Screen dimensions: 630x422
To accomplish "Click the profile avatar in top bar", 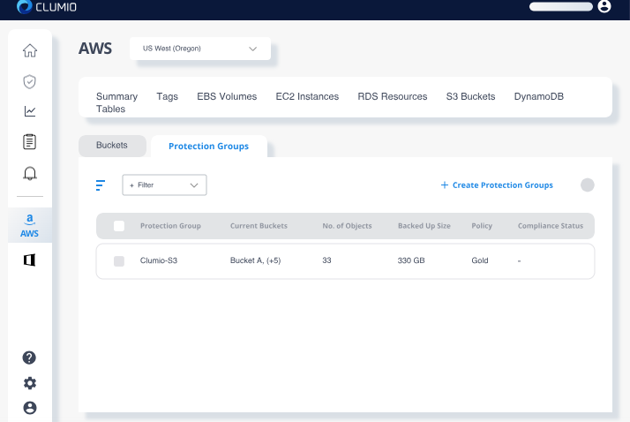I will coord(604,6).
